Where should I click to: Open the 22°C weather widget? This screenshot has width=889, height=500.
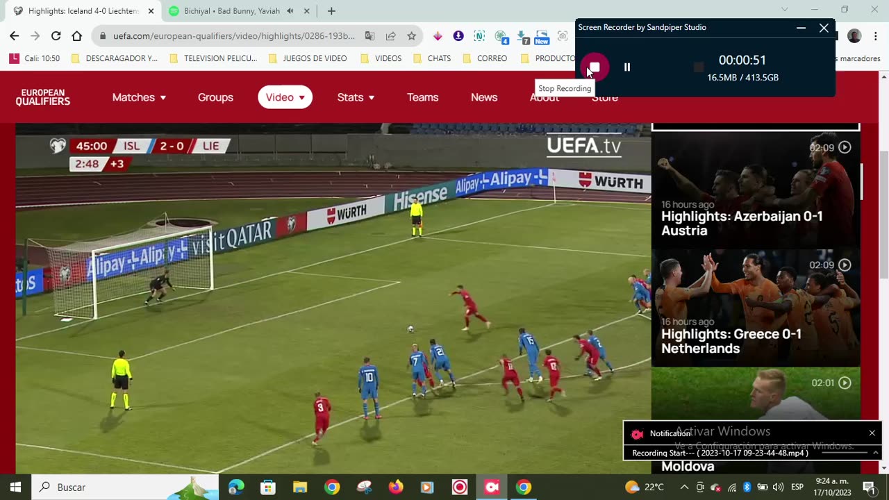(x=645, y=487)
